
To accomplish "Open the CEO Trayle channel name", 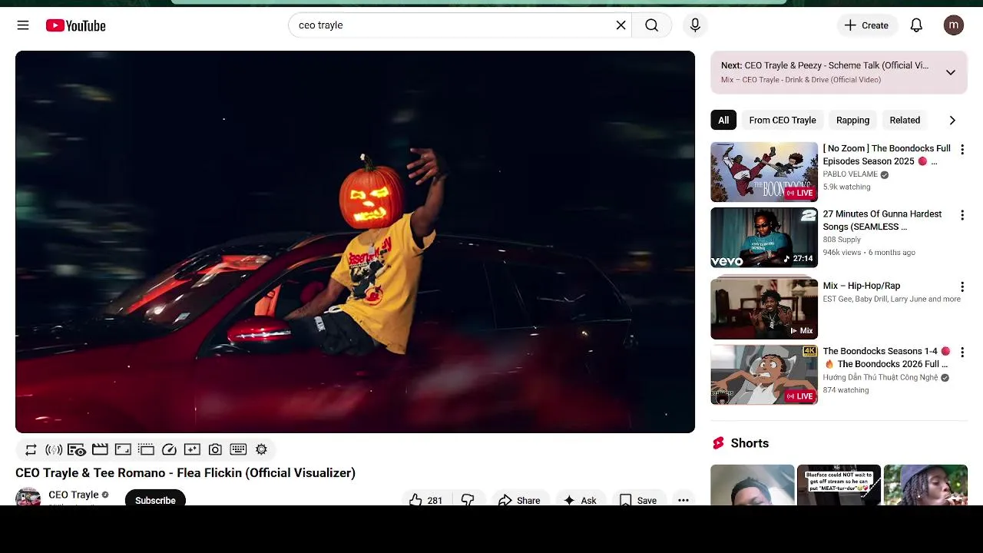I will point(74,495).
